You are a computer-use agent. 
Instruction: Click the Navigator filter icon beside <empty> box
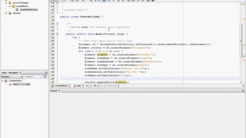pos(45,77)
